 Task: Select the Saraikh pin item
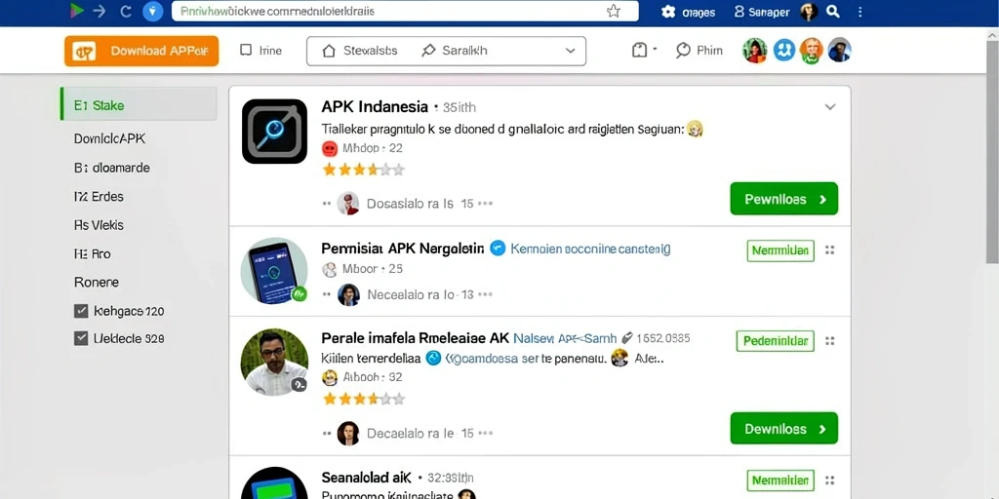click(x=455, y=51)
